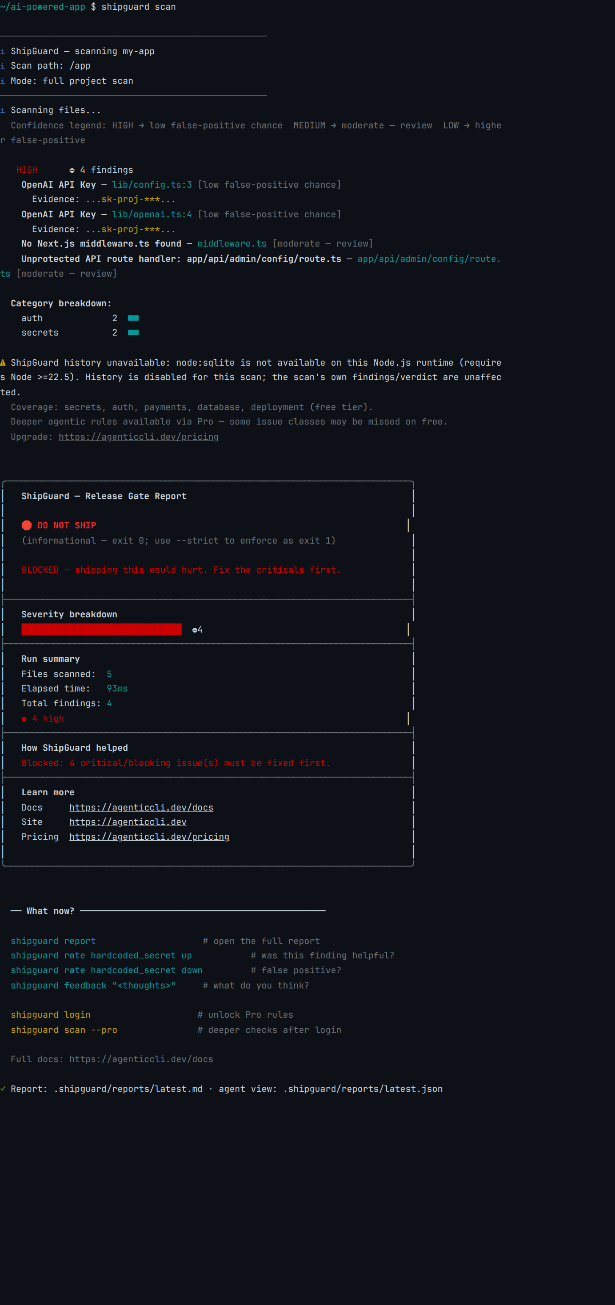
Task: Click the info icon before 'Scanning files...'
Action: coord(3,111)
